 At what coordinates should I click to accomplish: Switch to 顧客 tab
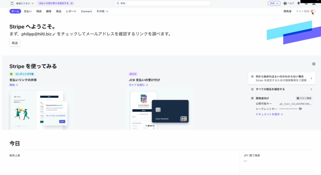coord(49,11)
